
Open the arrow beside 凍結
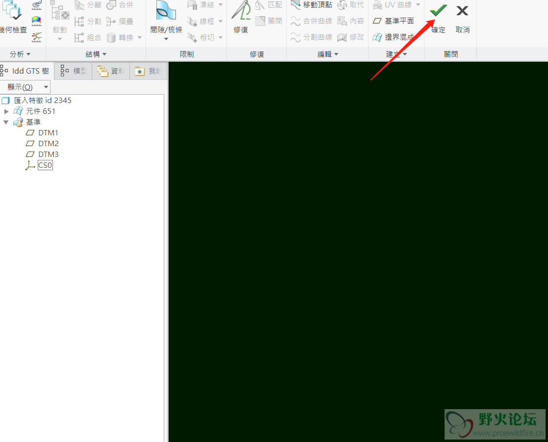(221, 5)
